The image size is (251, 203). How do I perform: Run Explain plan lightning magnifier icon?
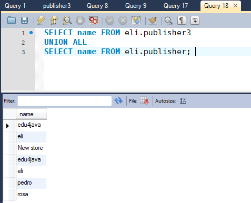(x=67, y=21)
